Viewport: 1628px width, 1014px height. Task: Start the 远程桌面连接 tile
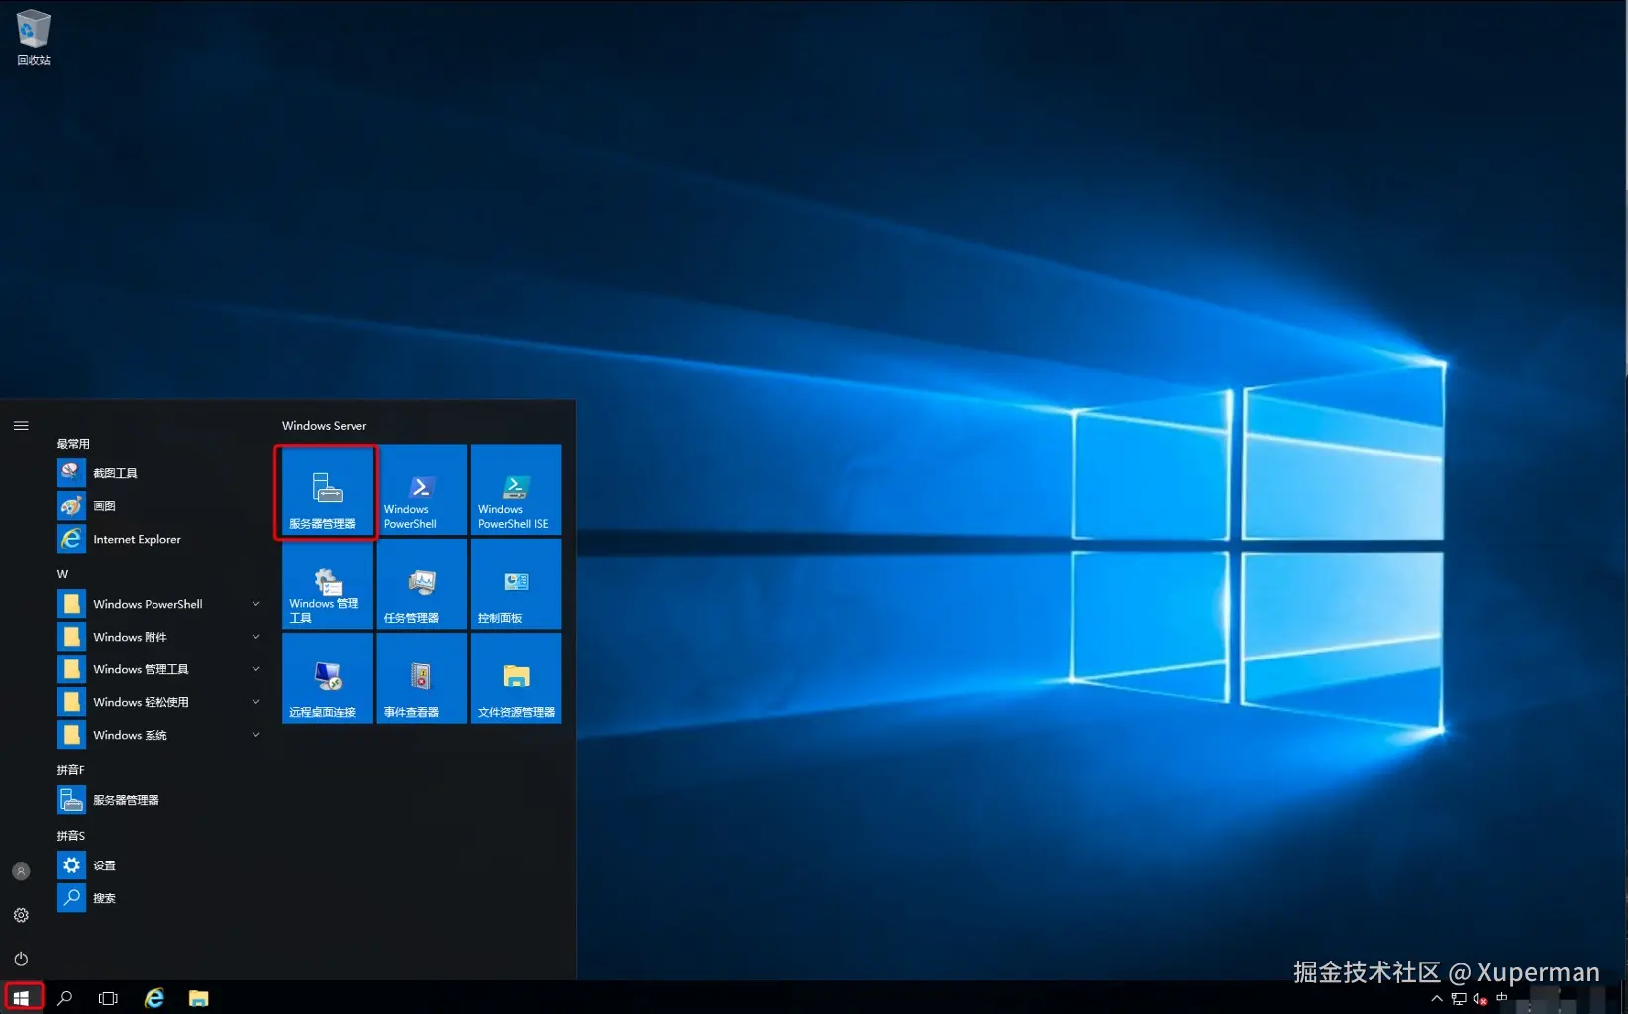[327, 678]
